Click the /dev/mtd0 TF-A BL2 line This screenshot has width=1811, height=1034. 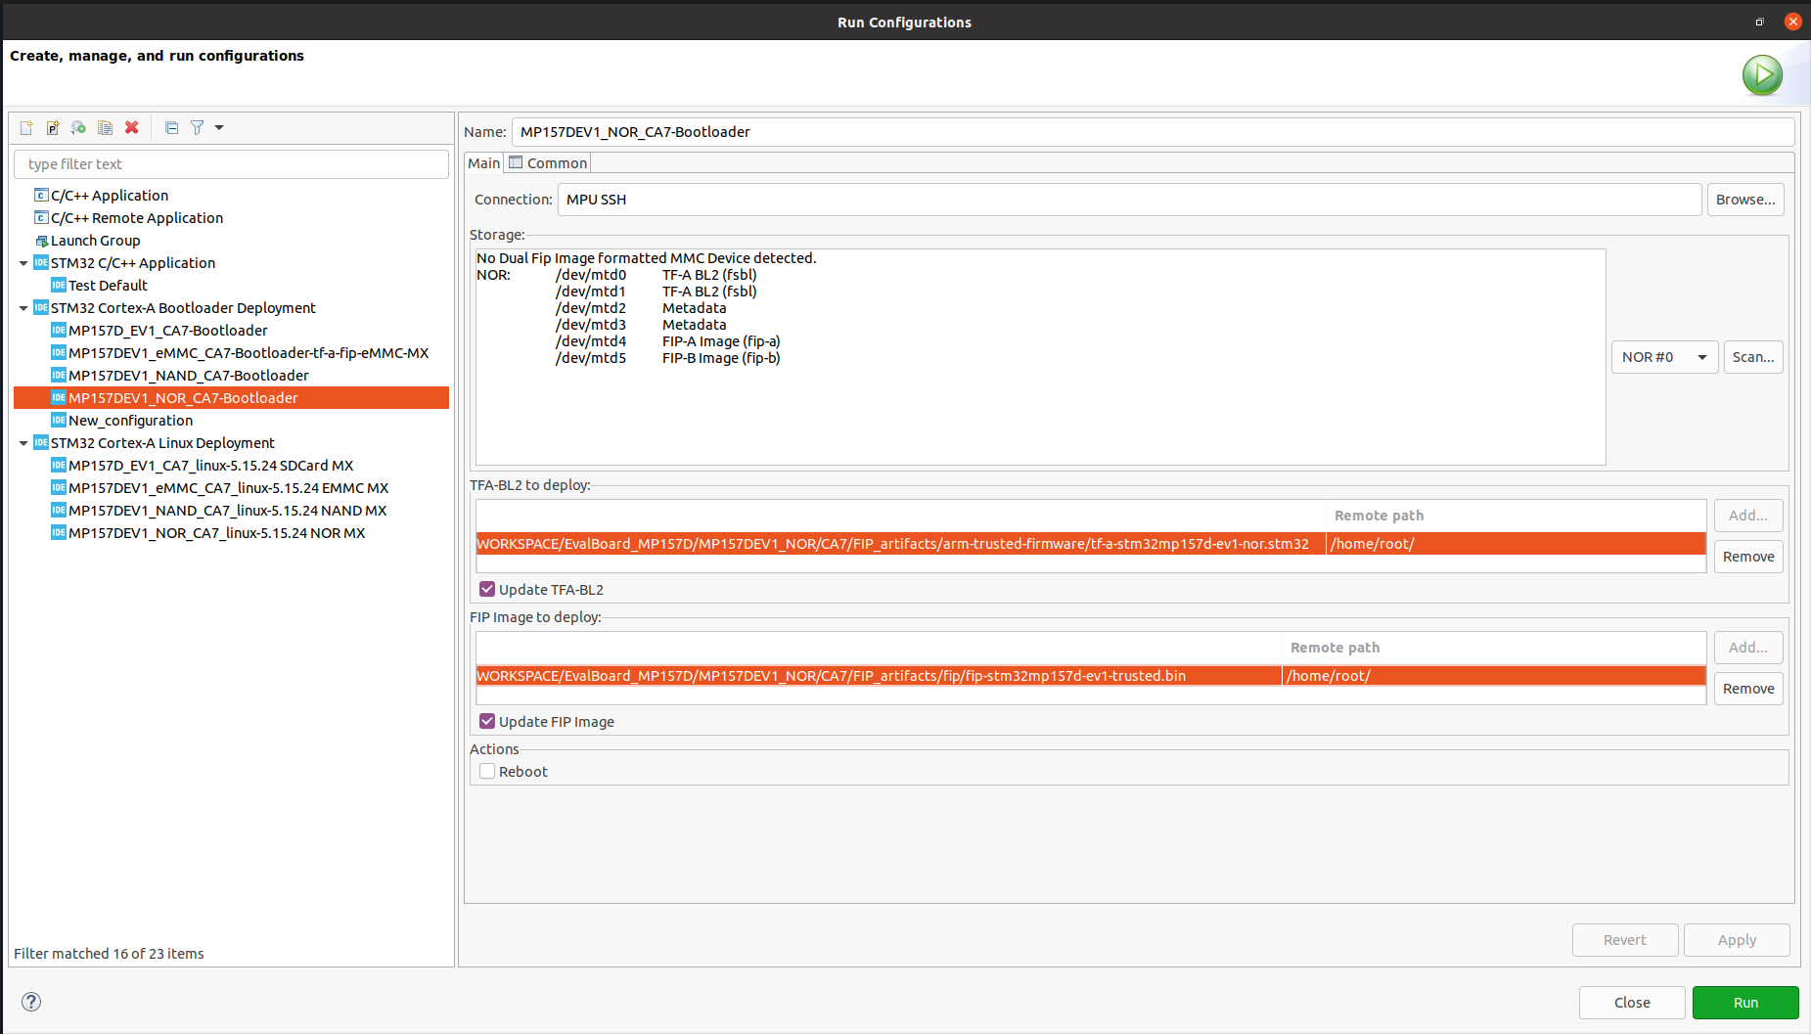656,275
